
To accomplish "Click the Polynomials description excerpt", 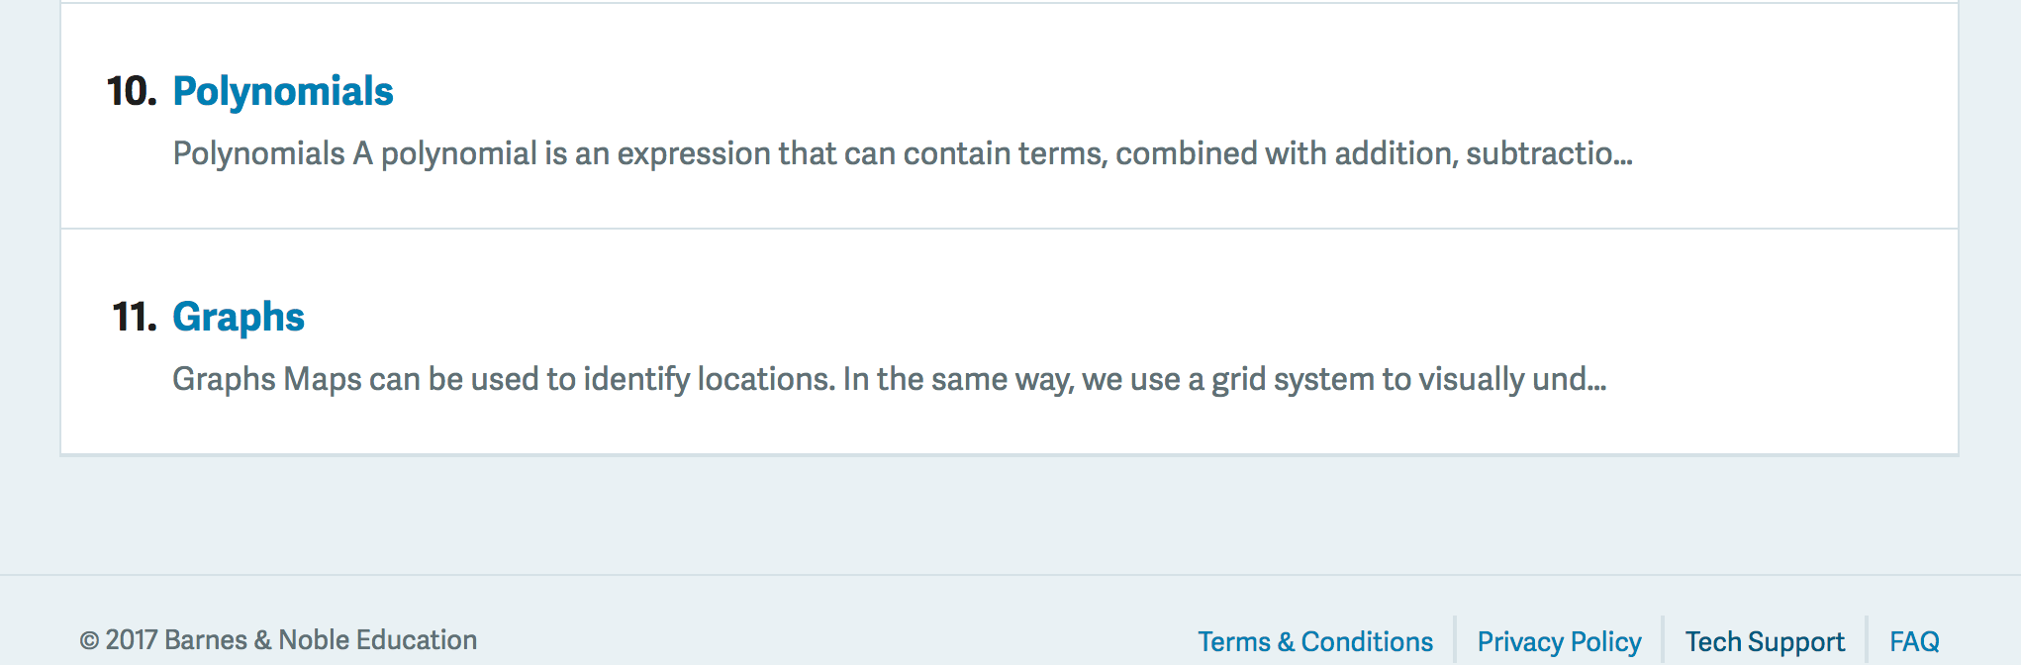I will tap(902, 153).
